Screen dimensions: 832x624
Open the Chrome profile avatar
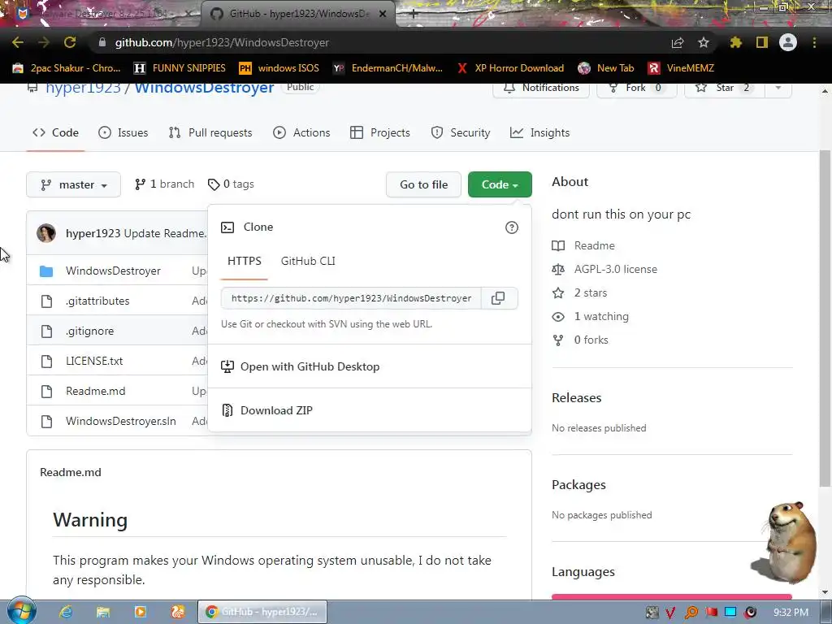coord(788,42)
